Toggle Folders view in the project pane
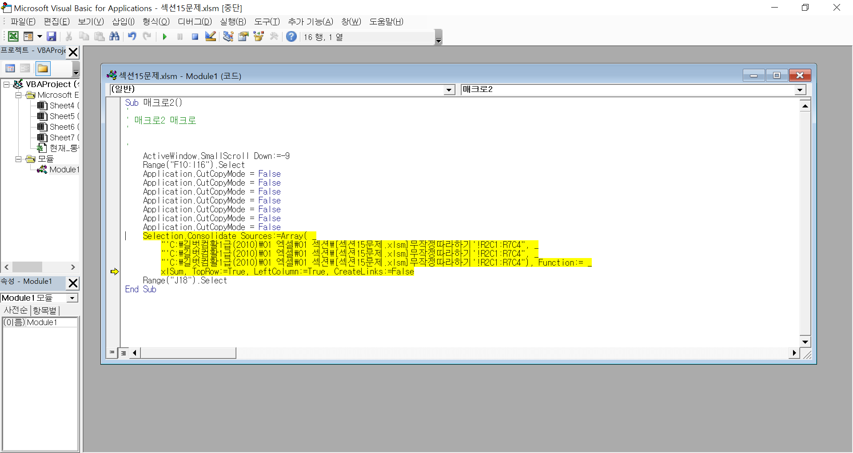Viewport: 853px width, 453px height. tap(43, 68)
